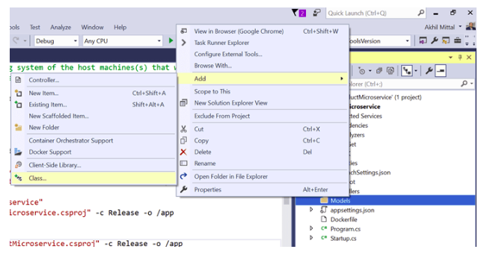This screenshot has height=270, width=487.
Task: Click the Properties wrench in context menu
Action: 183,189
